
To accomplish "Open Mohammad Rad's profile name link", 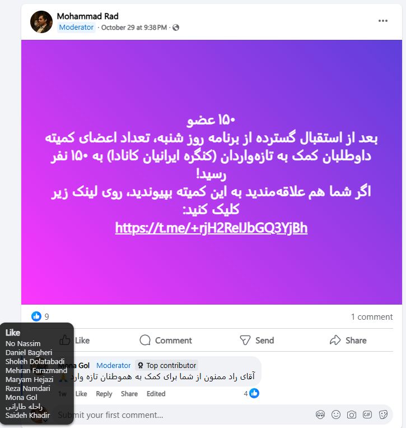I will pyautogui.click(x=88, y=16).
